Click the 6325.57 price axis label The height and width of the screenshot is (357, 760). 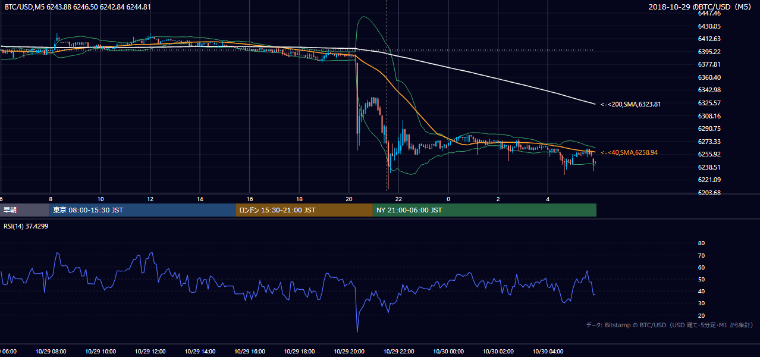pyautogui.click(x=709, y=103)
